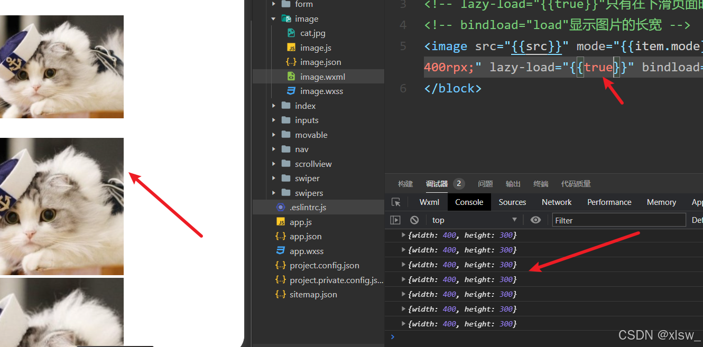Select image.wxml in the file tree
Screen dimensions: 703x347
(322, 77)
